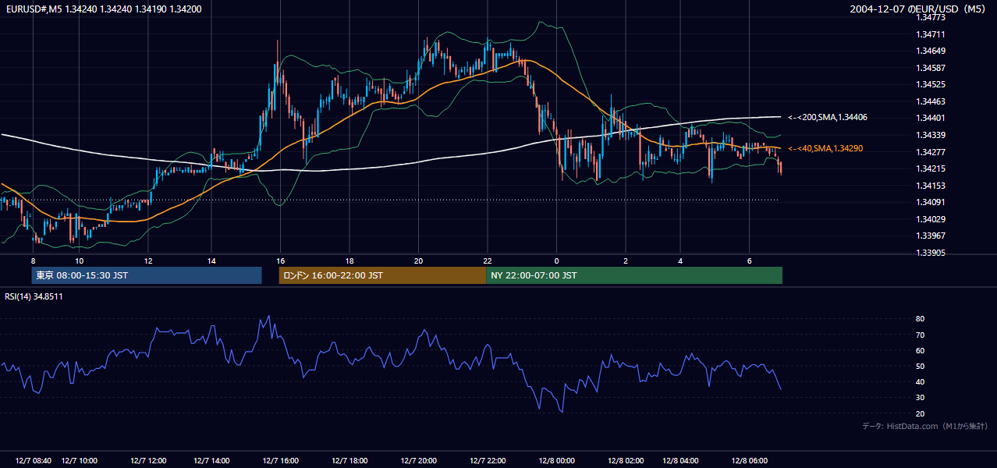
Task: Click the 12/7 20:00 time label
Action: pos(419,461)
